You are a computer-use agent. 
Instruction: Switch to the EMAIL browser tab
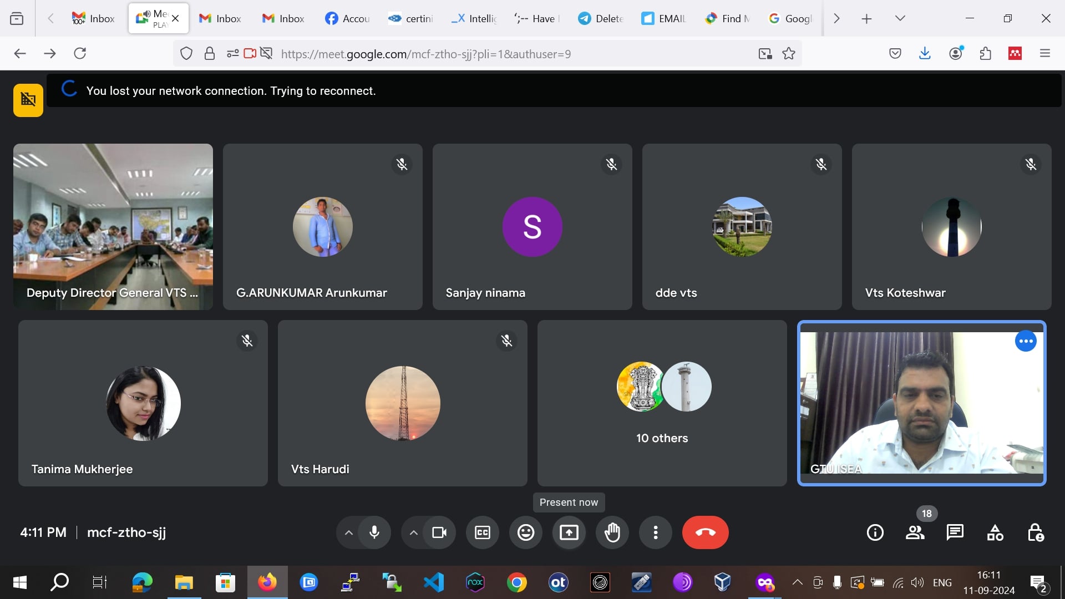(x=664, y=18)
